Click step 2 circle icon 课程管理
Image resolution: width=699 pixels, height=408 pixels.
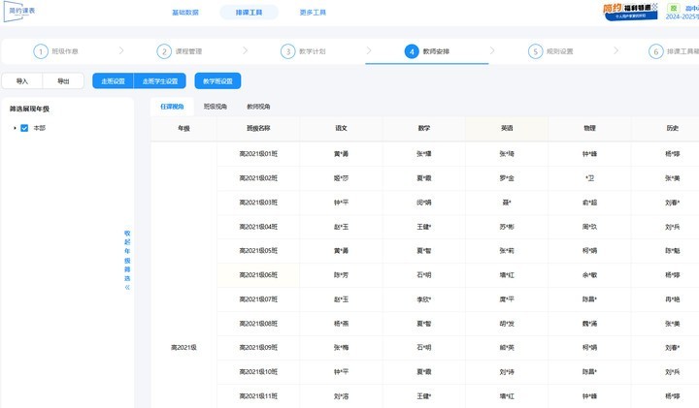click(x=164, y=51)
